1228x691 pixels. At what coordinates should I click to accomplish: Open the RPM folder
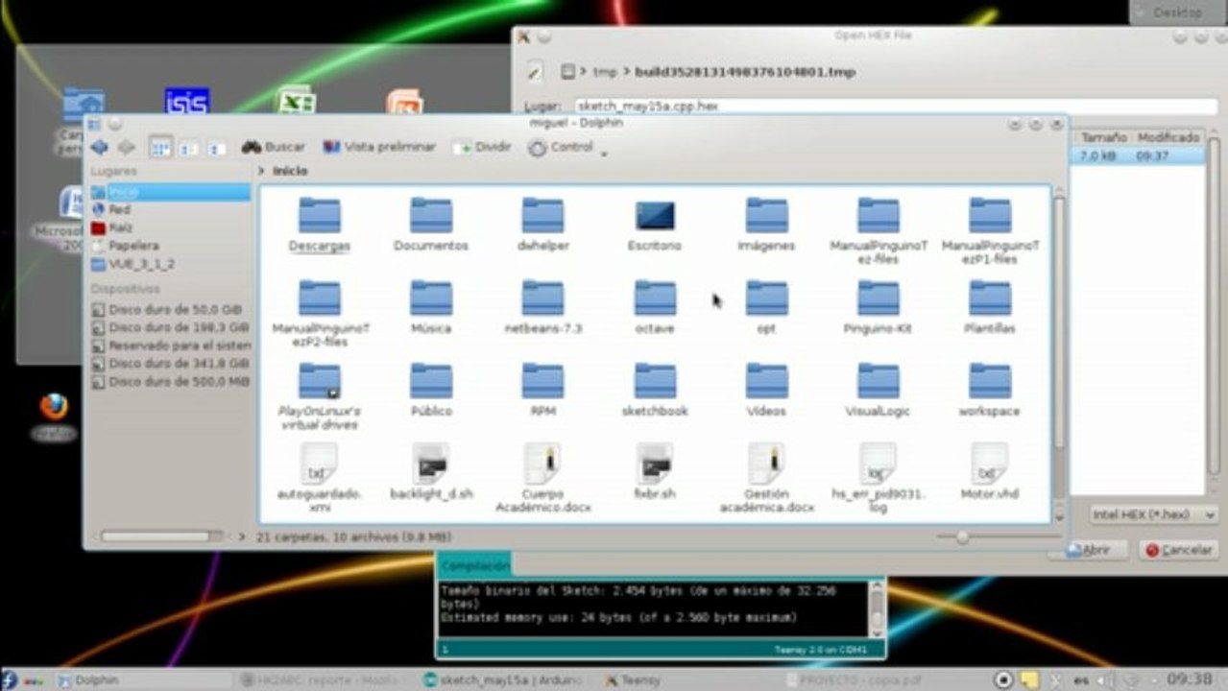pos(542,390)
